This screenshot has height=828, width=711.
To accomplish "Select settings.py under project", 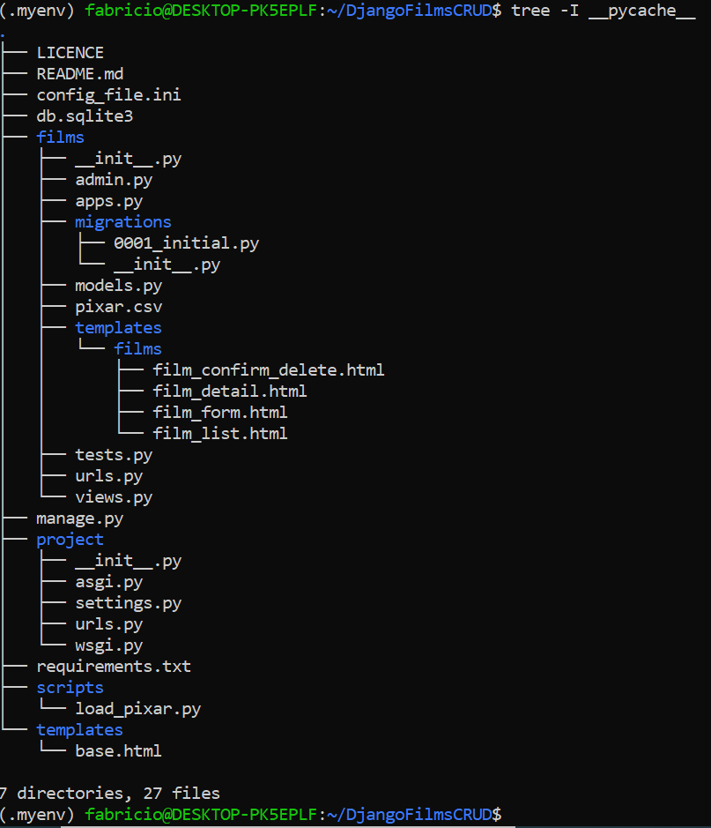I will [128, 603].
